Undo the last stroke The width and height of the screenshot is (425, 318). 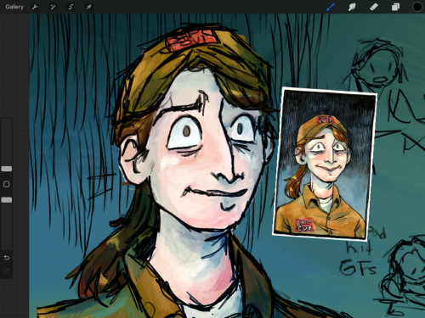[7, 258]
